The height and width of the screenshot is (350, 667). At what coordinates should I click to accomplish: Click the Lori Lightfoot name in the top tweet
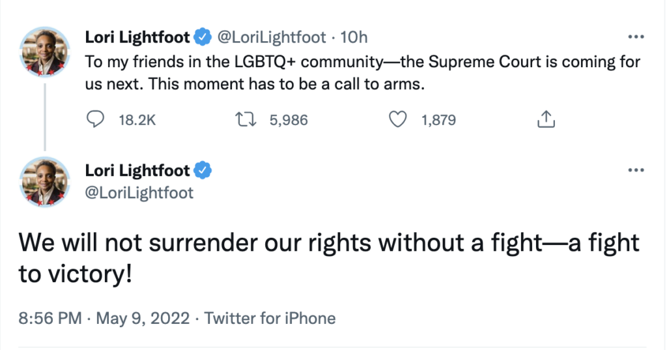(137, 38)
